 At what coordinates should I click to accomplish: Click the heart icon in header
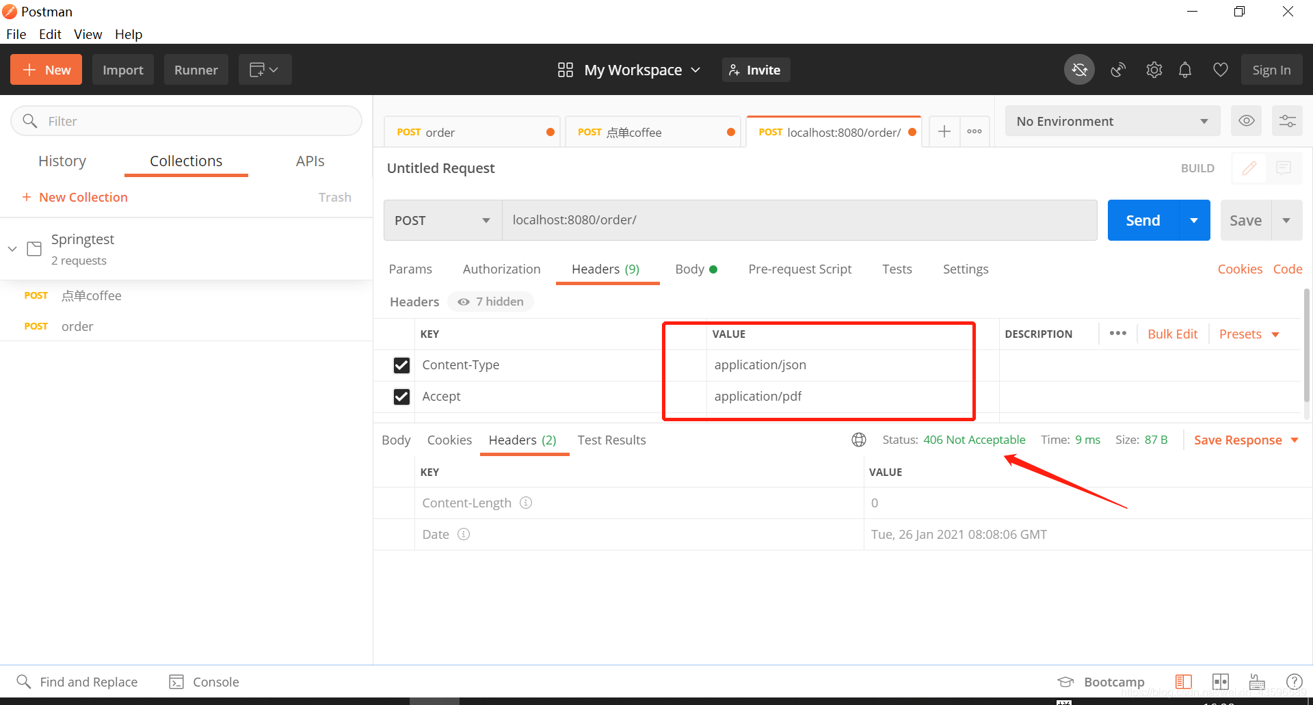(1221, 70)
